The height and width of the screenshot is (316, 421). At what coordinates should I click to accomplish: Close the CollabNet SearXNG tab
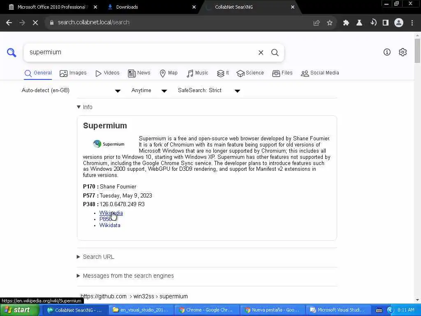click(293, 7)
